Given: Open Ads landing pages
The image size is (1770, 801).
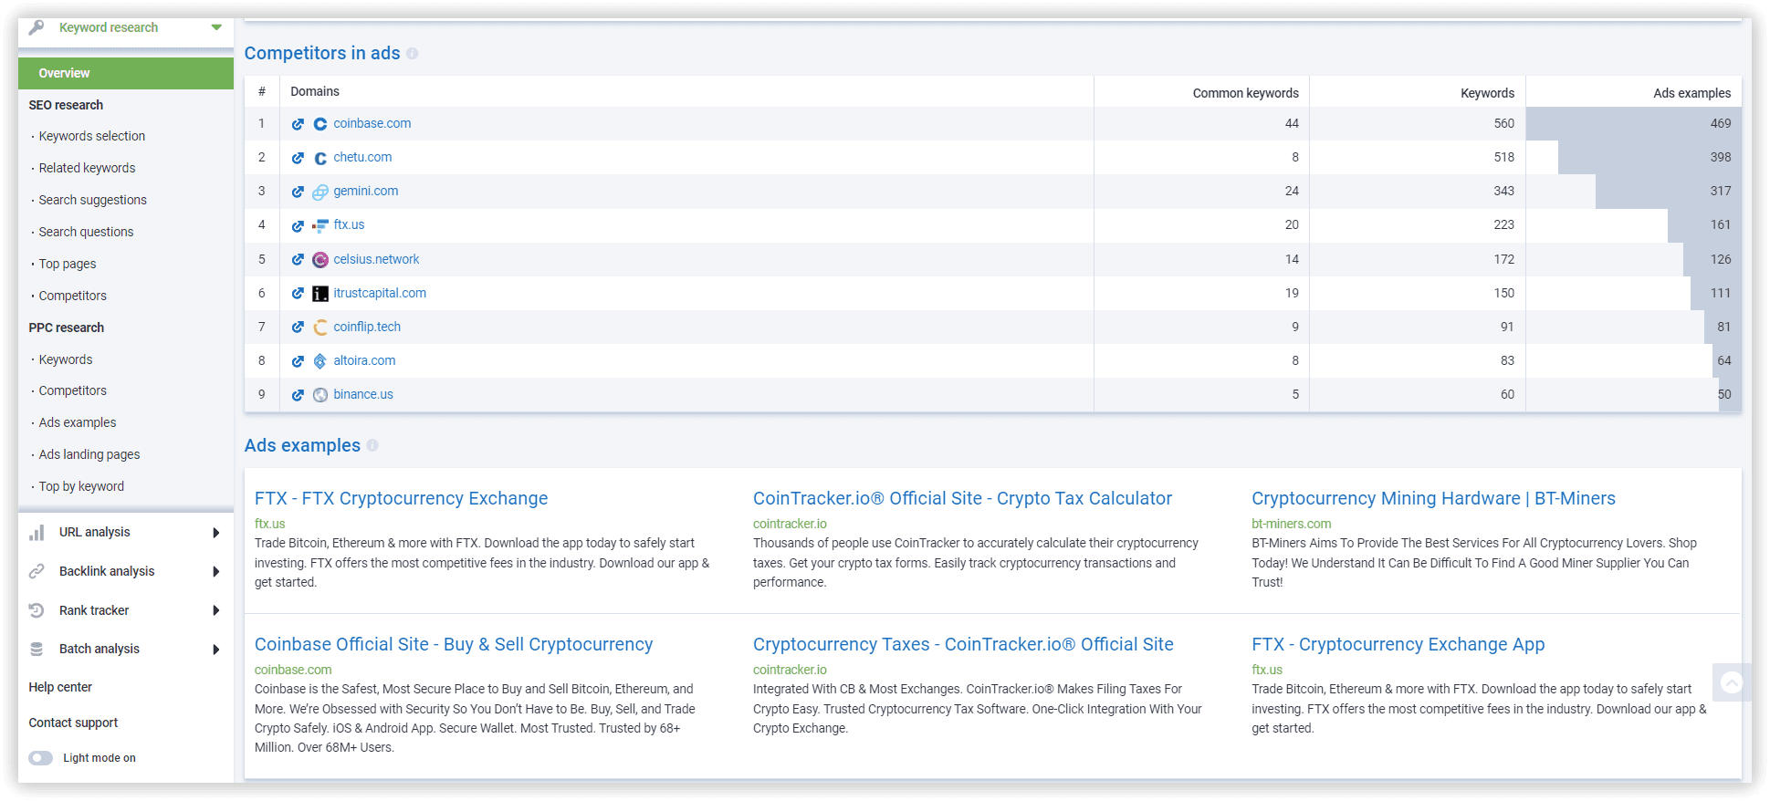Looking at the screenshot, I should coord(89,454).
